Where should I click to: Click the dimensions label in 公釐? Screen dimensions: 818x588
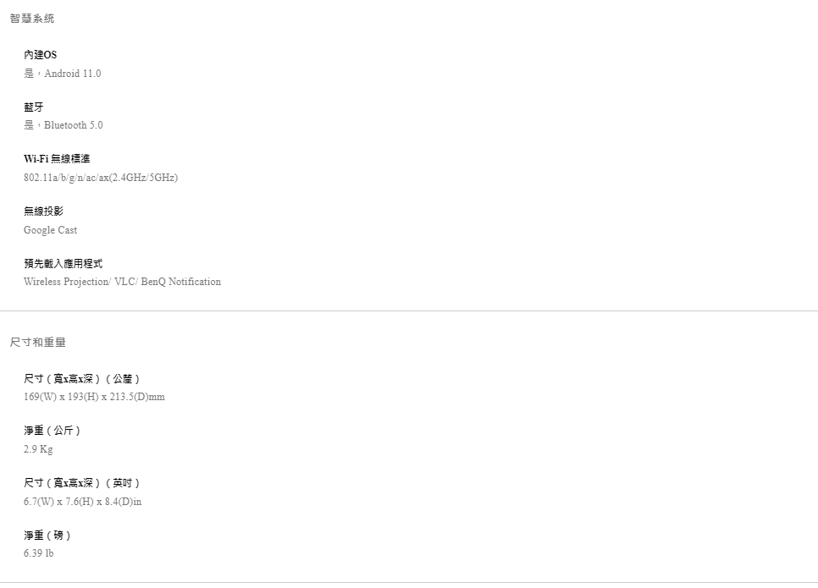[81, 378]
